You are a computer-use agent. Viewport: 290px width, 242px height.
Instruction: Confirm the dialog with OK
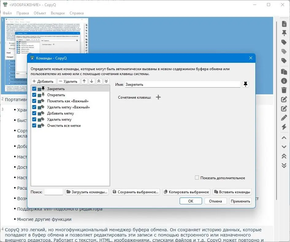click(x=191, y=201)
